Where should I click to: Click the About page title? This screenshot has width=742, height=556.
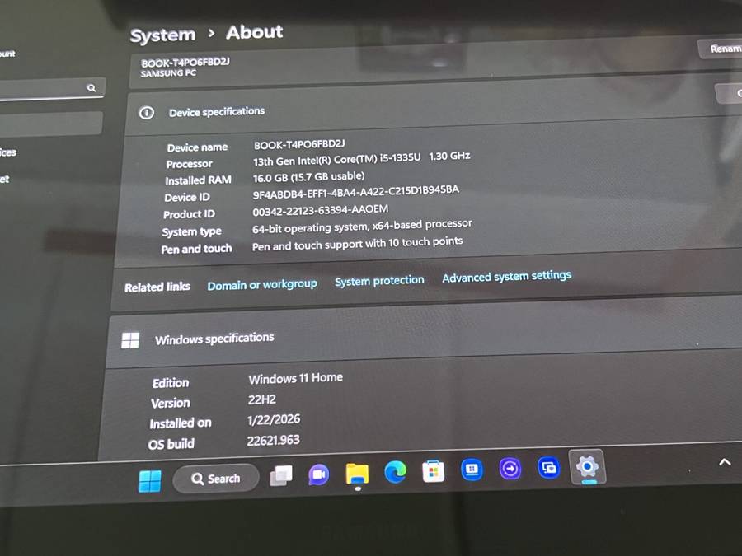click(x=254, y=32)
